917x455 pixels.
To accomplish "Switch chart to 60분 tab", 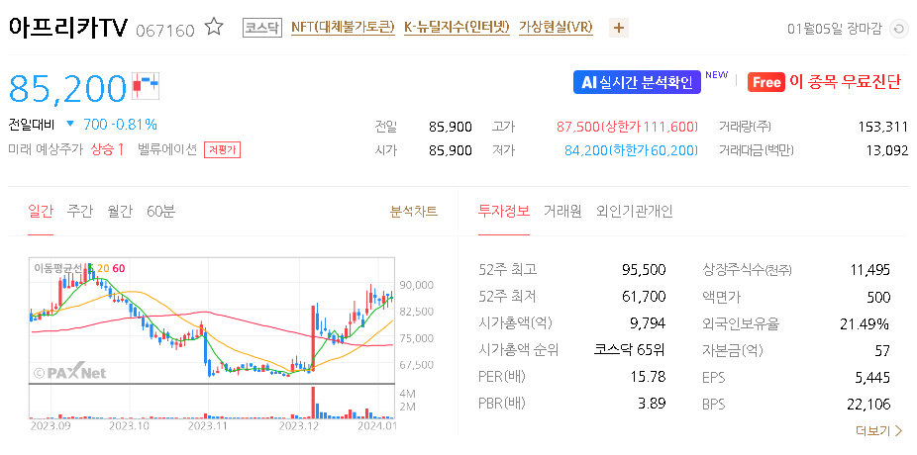I will (160, 212).
